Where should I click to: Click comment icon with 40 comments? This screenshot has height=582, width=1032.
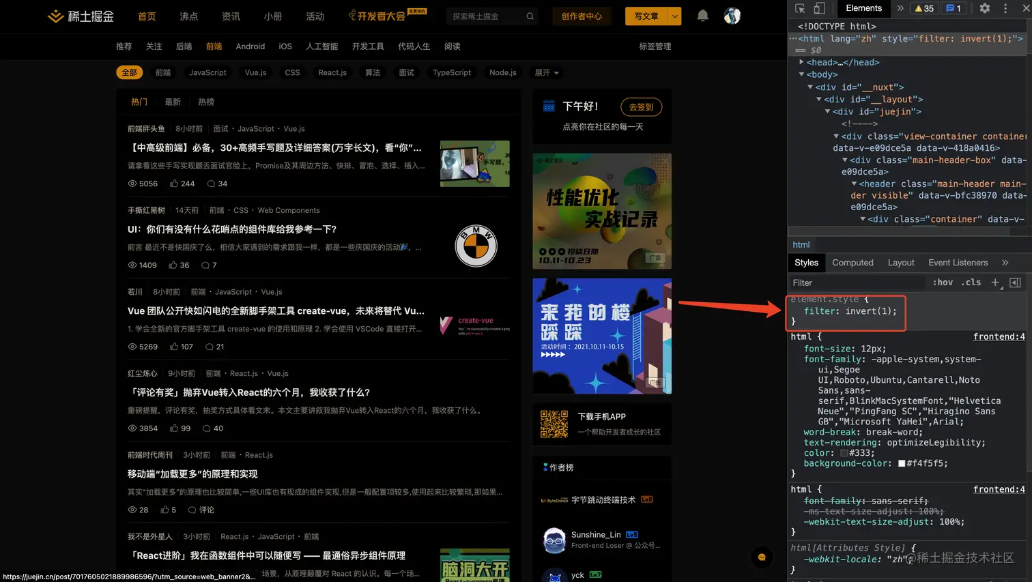206,428
